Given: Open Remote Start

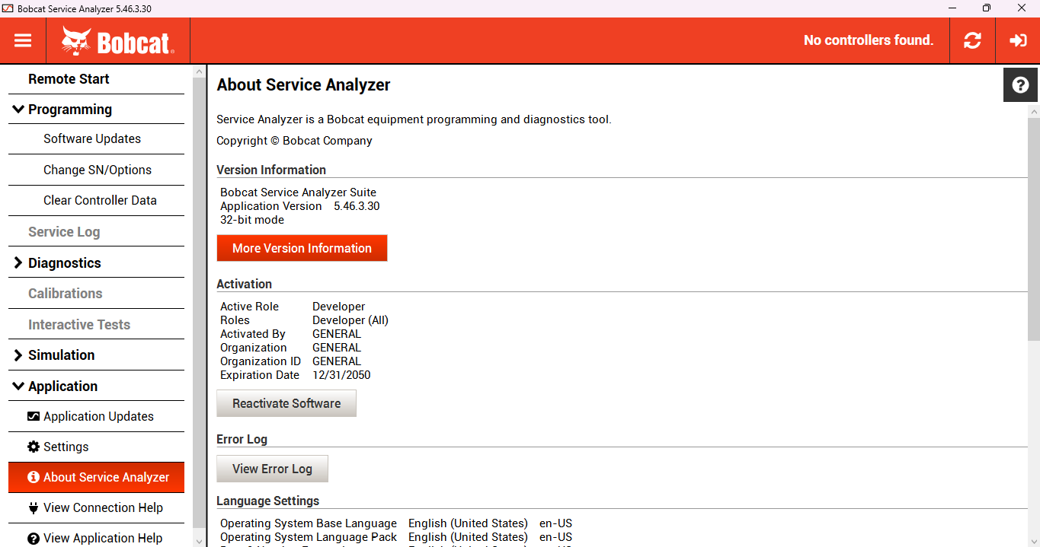Looking at the screenshot, I should (96, 79).
